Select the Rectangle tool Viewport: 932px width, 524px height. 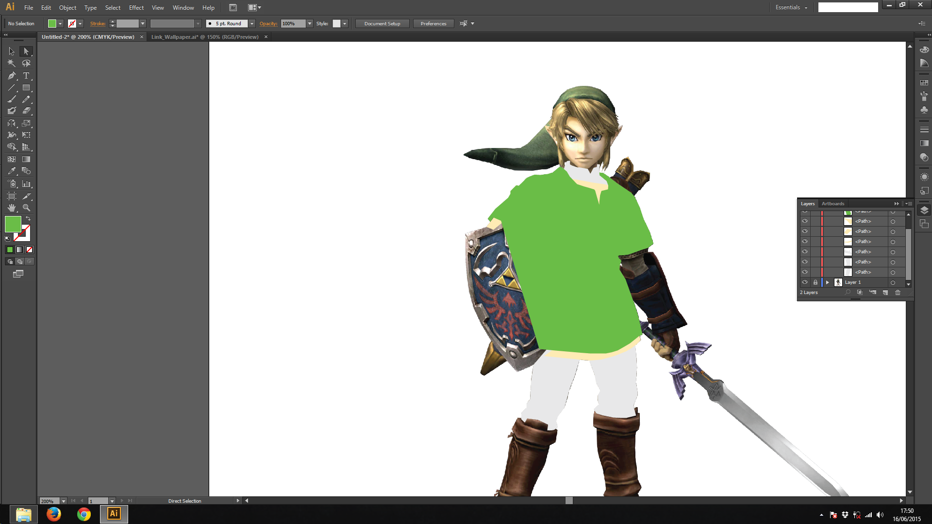(x=26, y=88)
